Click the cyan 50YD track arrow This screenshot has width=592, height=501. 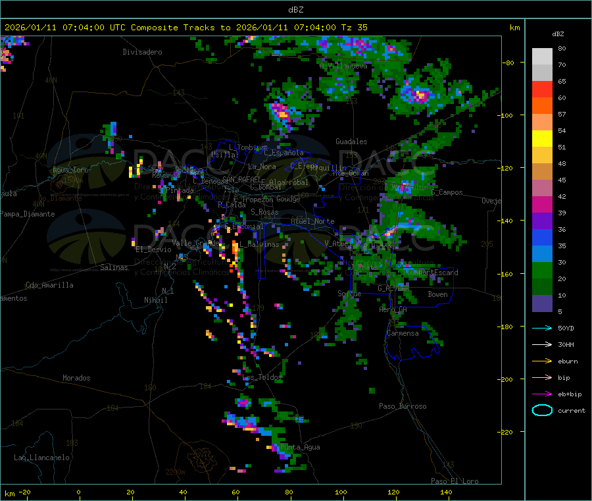pos(542,328)
